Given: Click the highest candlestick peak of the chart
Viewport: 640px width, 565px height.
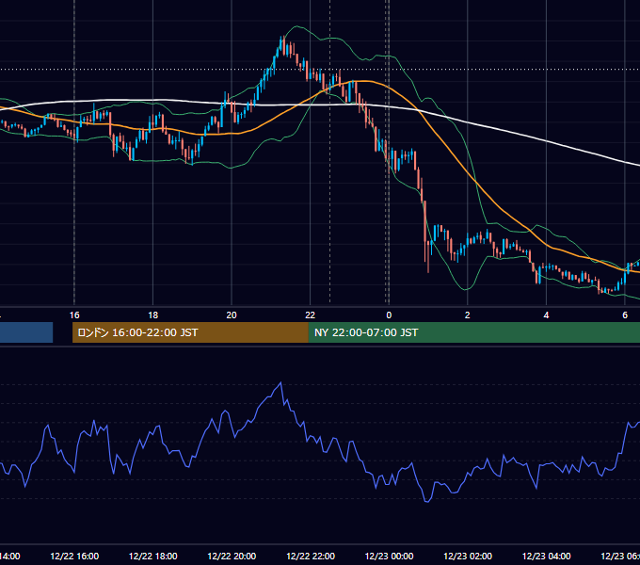Looking at the screenshot, I should (282, 37).
